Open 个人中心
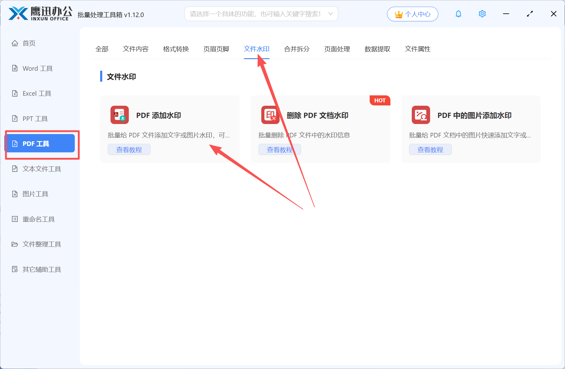This screenshot has height=369, width=565. [x=412, y=14]
